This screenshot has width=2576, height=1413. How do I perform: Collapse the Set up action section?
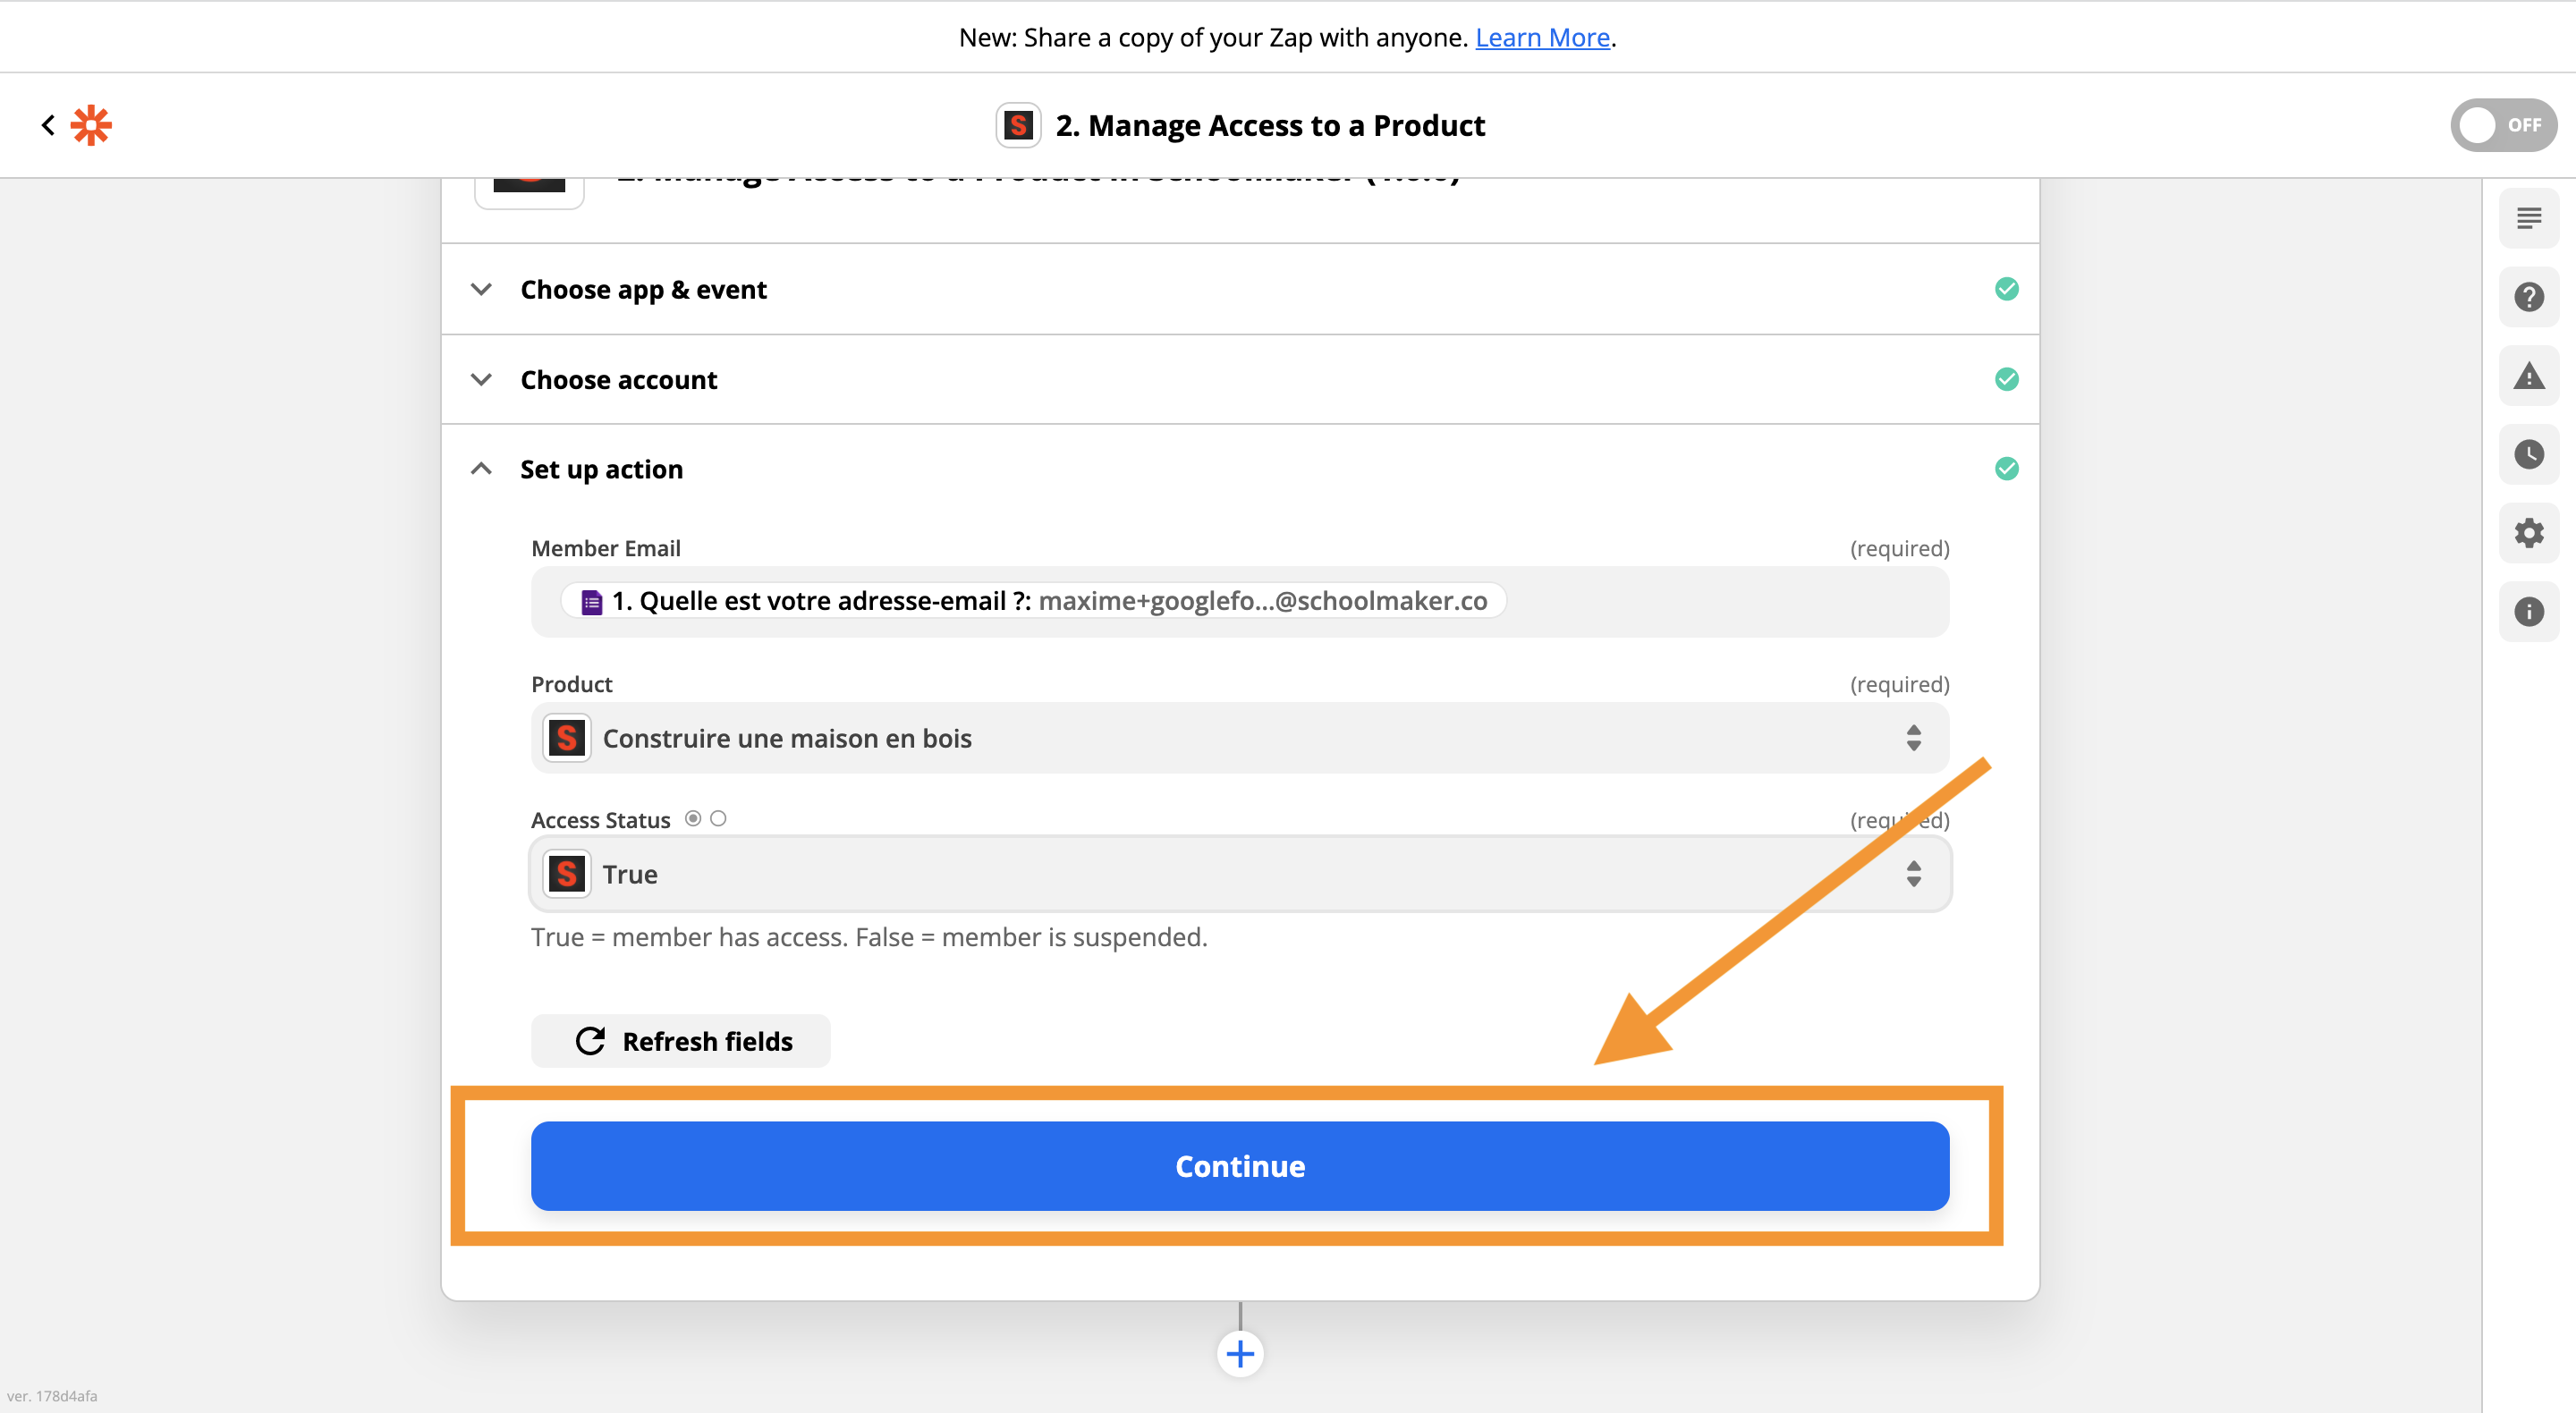[x=601, y=469]
